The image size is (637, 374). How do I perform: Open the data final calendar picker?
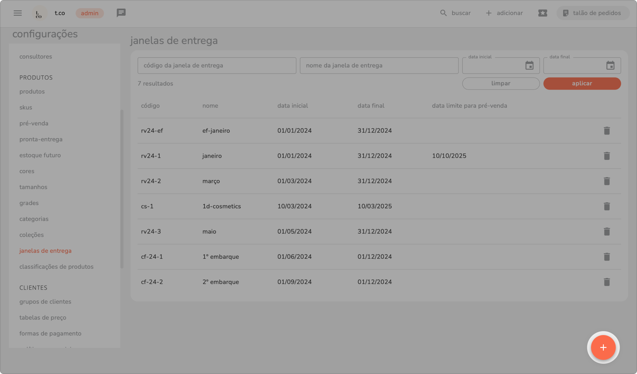610,65
